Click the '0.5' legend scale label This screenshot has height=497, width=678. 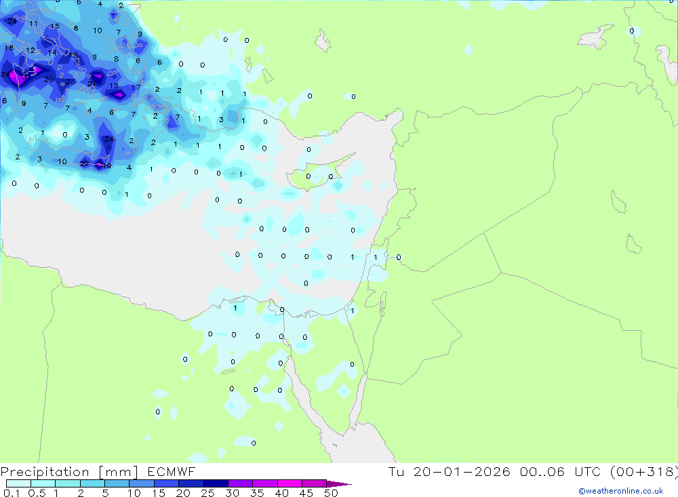37,493
